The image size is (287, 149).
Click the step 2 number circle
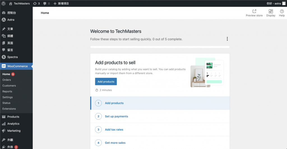pos(98,116)
